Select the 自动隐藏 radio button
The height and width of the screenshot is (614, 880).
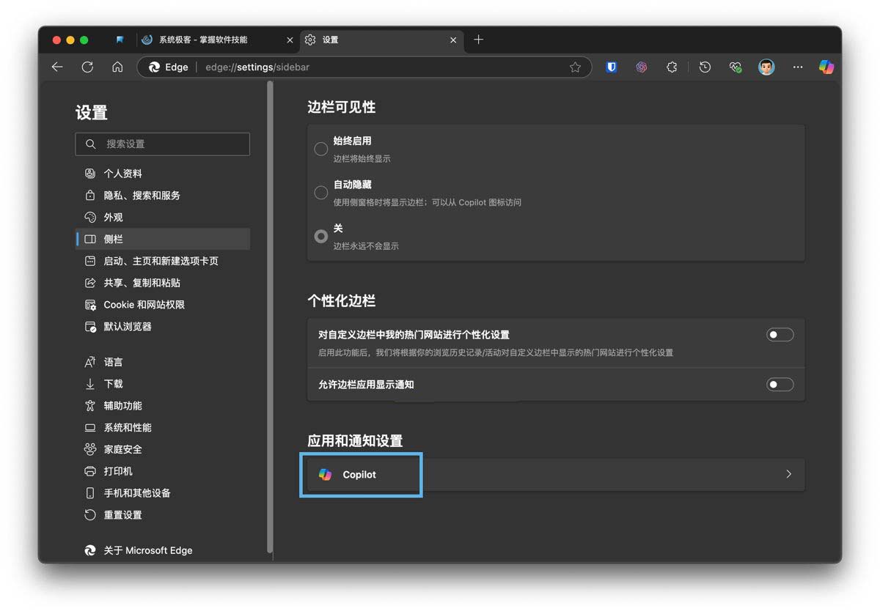321,193
